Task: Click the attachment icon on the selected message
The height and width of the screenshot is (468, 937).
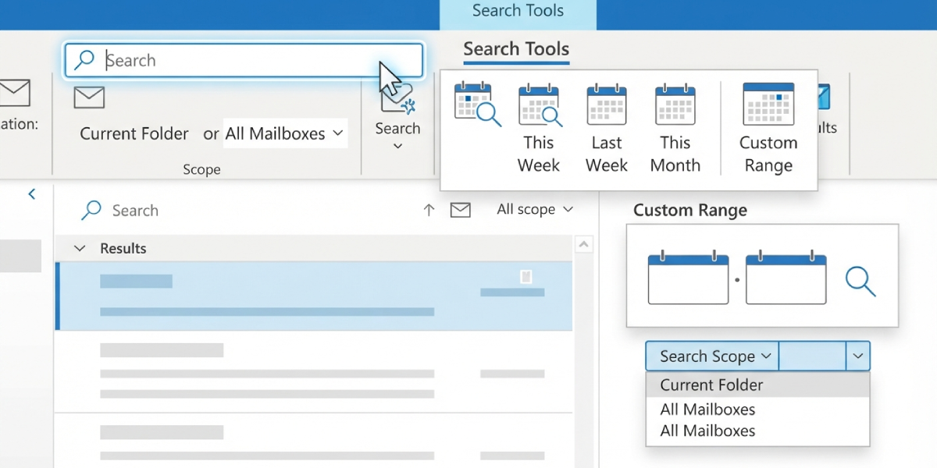Action: coord(526,276)
